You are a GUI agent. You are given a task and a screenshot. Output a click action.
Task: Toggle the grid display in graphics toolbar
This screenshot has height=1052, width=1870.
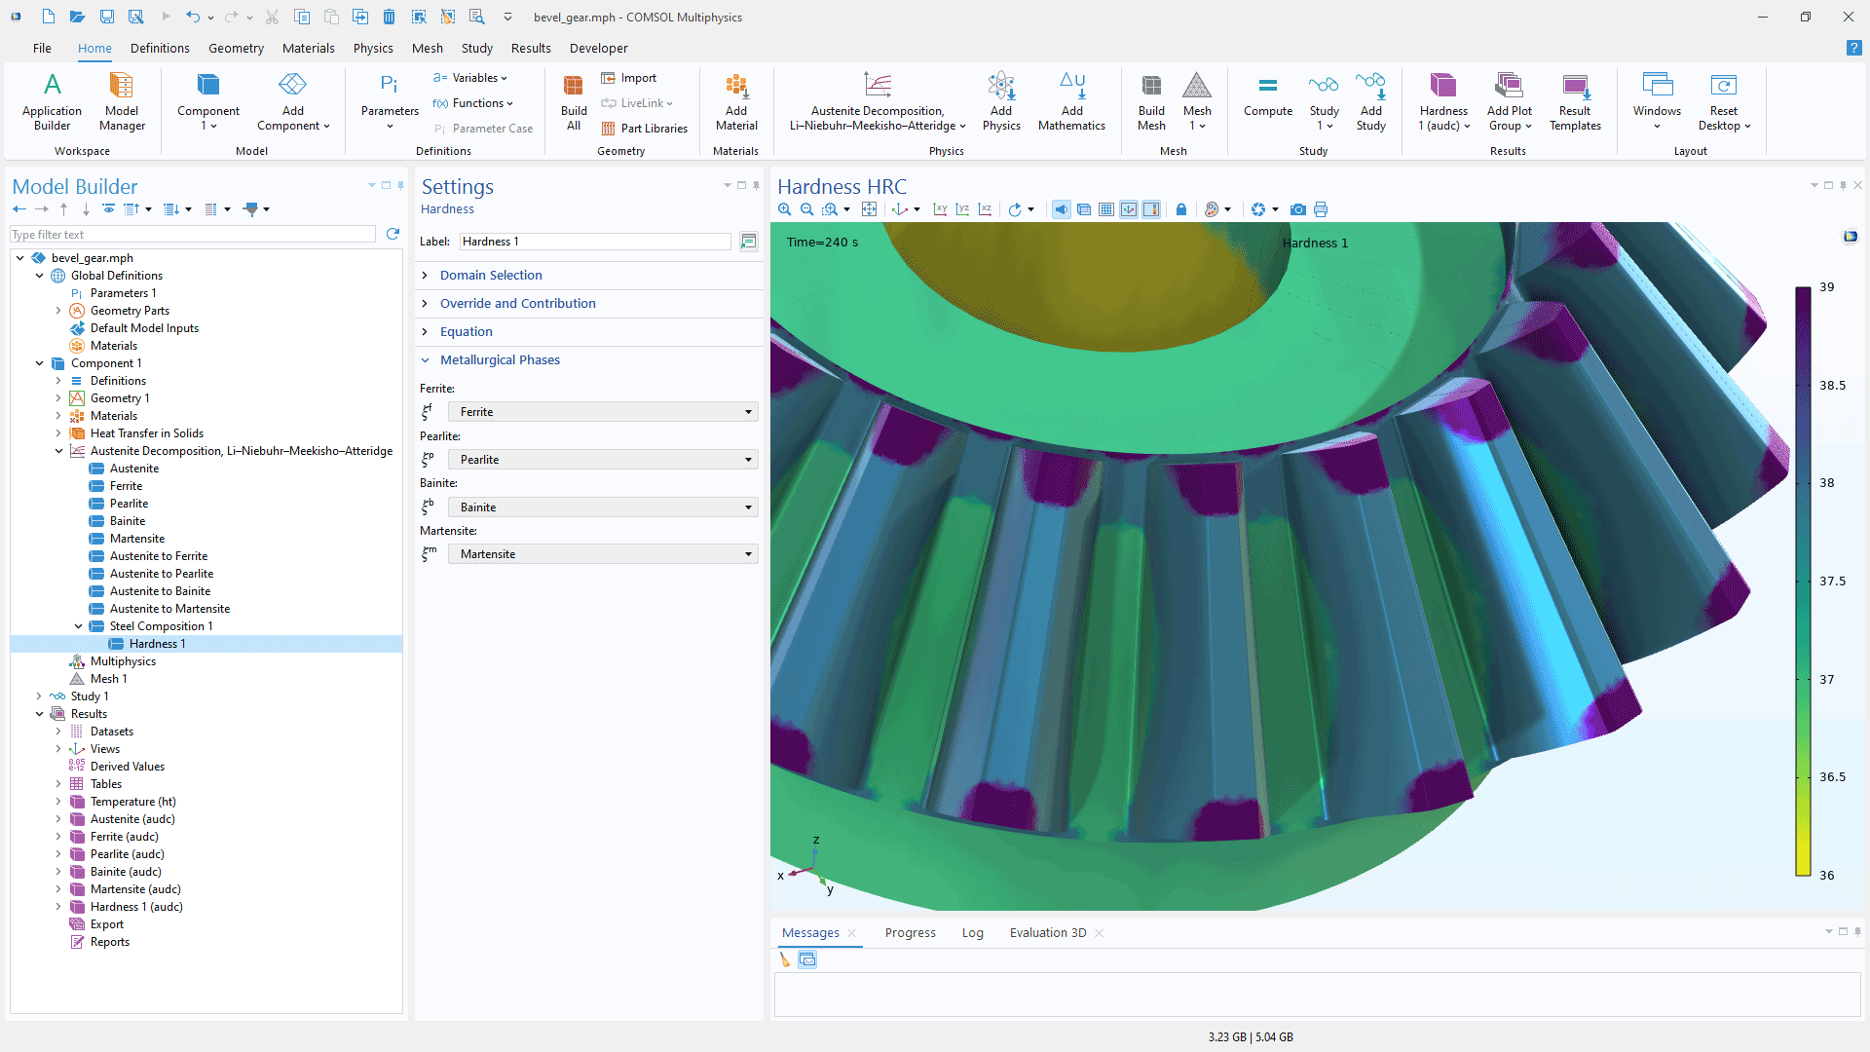(1106, 209)
